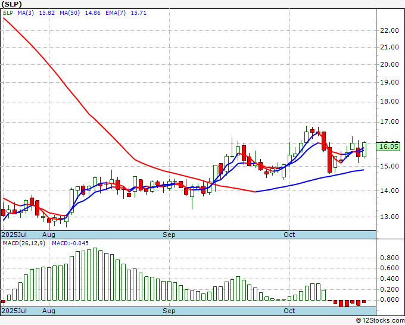Screen dimensions: 405x325
Task: Click the 17.00 price axis label
Action: 390,121
